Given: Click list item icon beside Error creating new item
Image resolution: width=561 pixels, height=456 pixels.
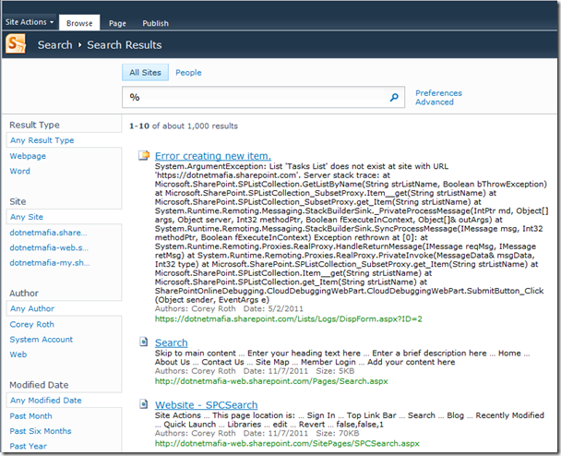Looking at the screenshot, I should 144,155.
